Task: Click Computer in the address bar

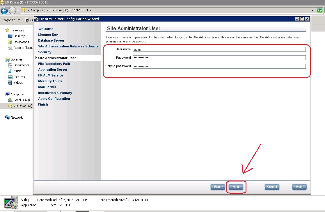Action: tap(38, 10)
